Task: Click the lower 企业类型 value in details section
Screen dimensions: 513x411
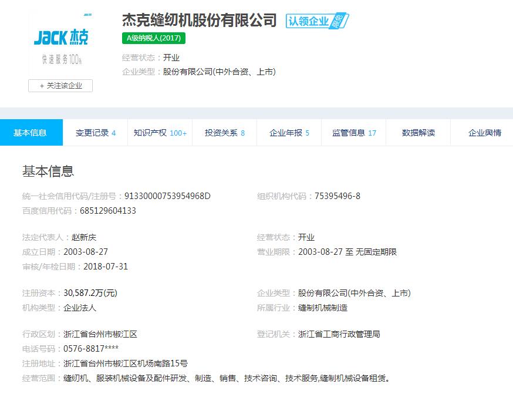Action: point(355,293)
